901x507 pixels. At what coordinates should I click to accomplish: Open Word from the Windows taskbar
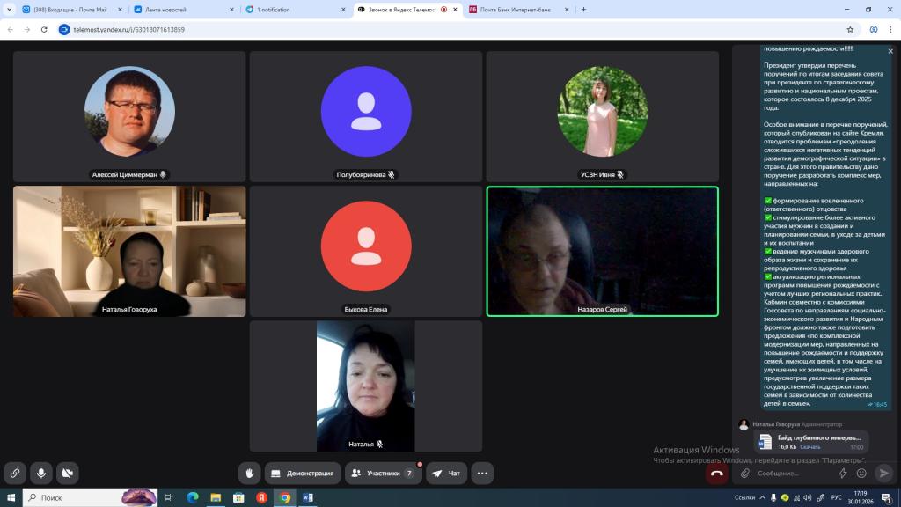click(x=308, y=497)
